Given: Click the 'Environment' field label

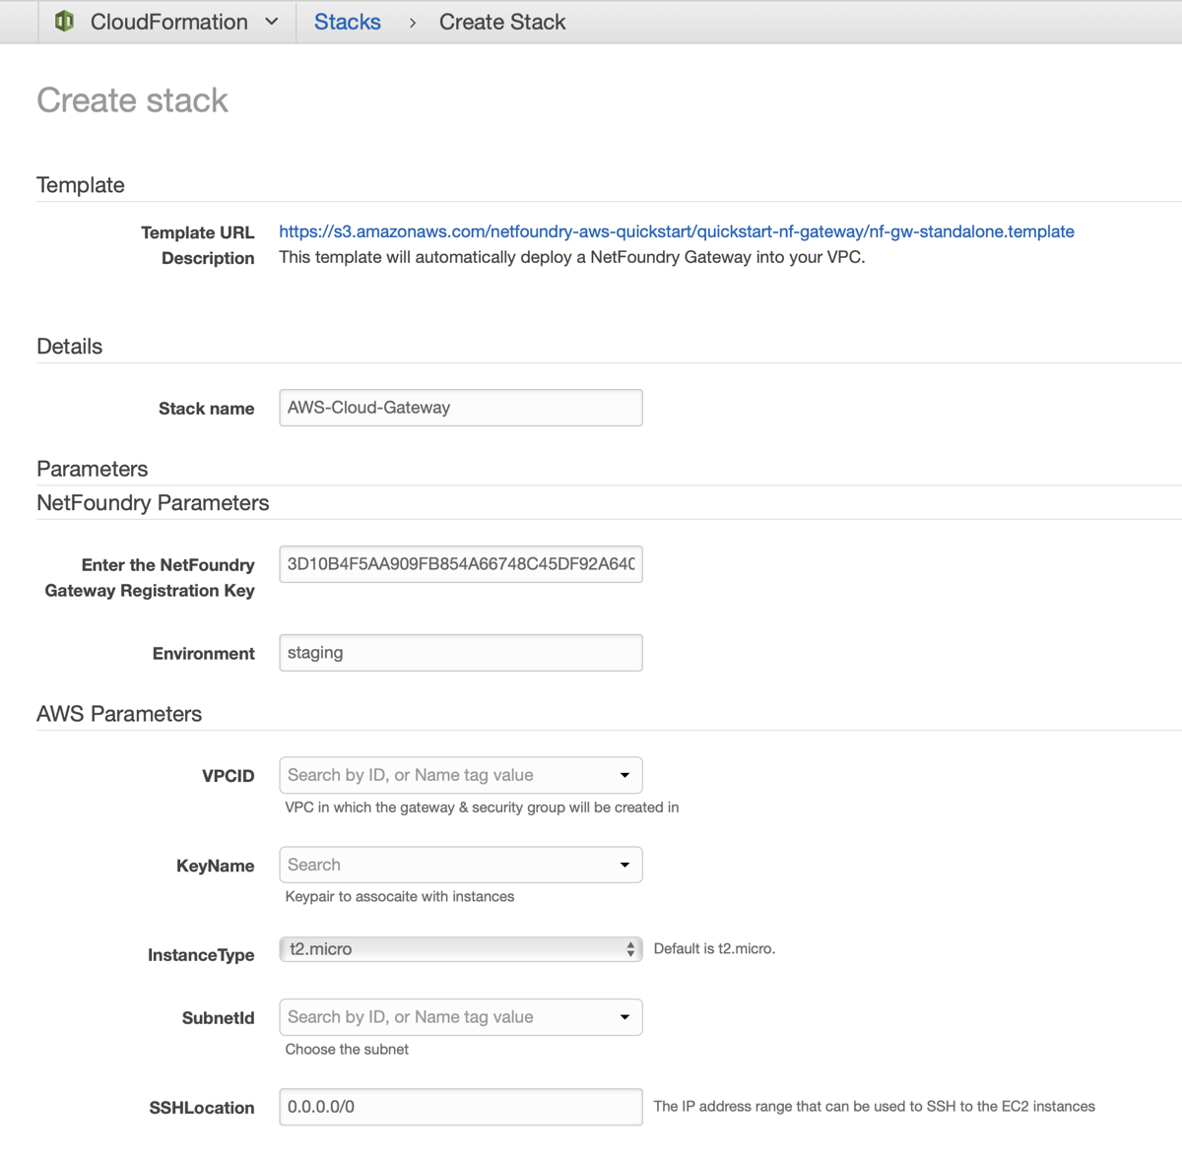Looking at the screenshot, I should pyautogui.click(x=204, y=654).
